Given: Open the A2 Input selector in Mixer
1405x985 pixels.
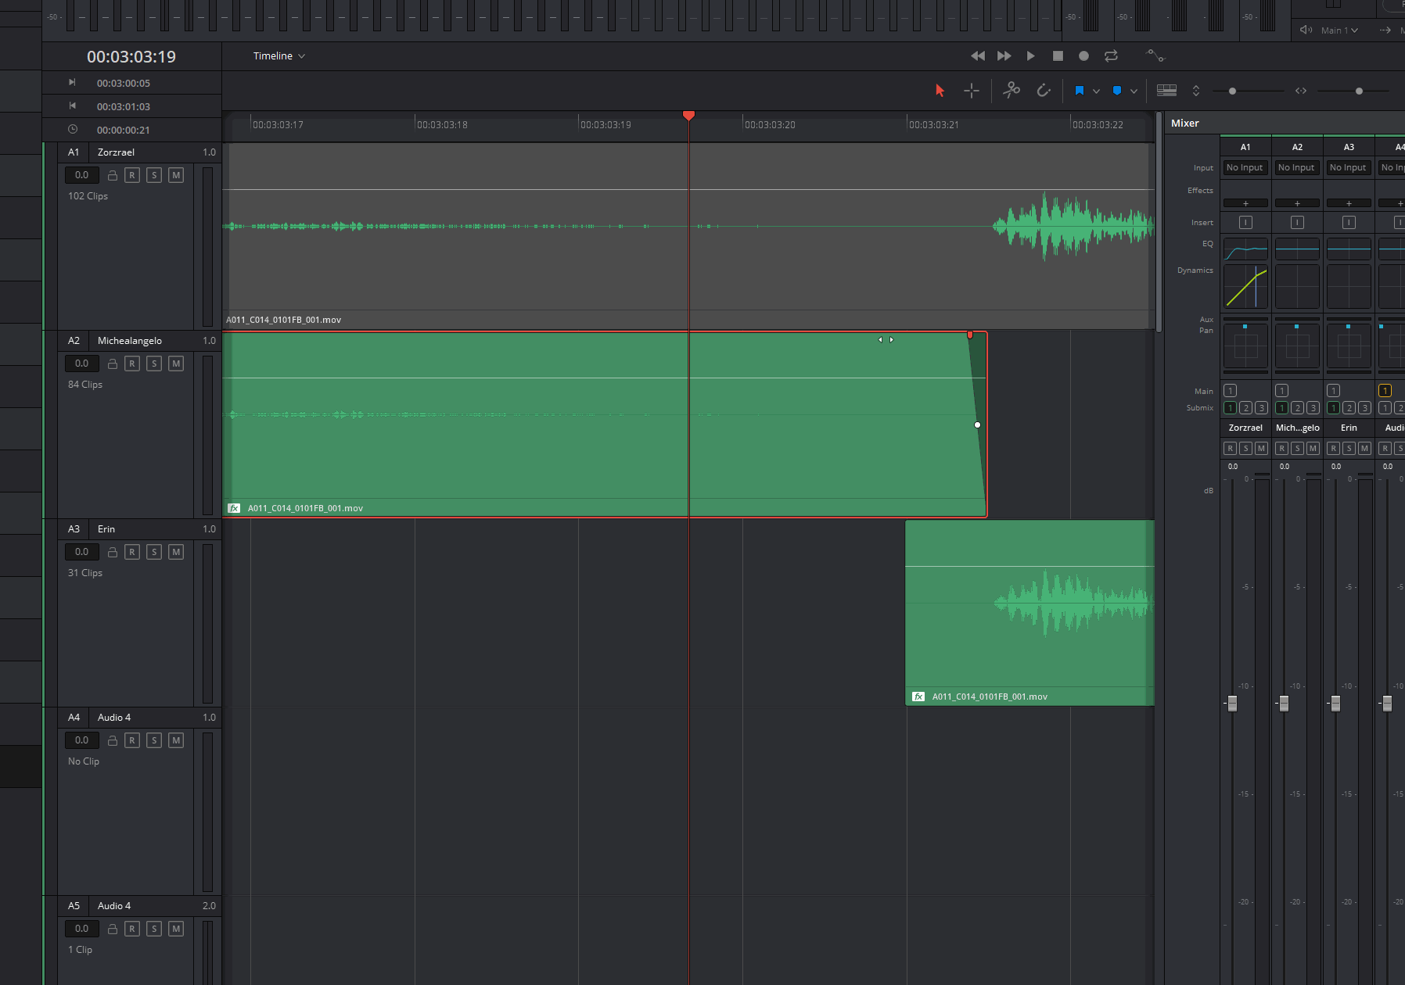Looking at the screenshot, I should coord(1296,168).
